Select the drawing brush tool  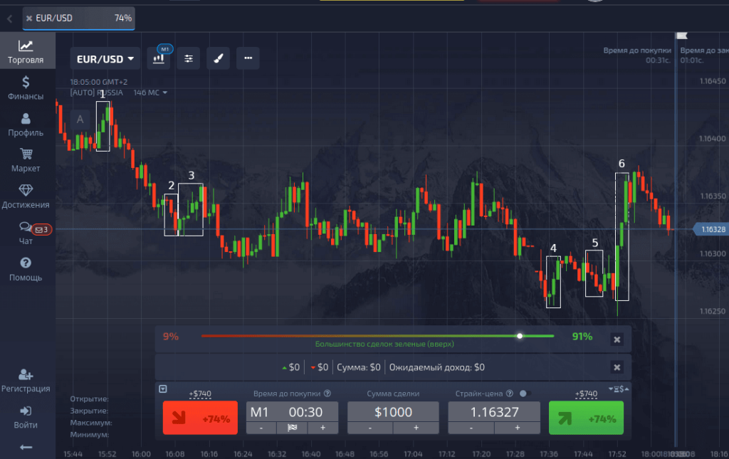(218, 58)
